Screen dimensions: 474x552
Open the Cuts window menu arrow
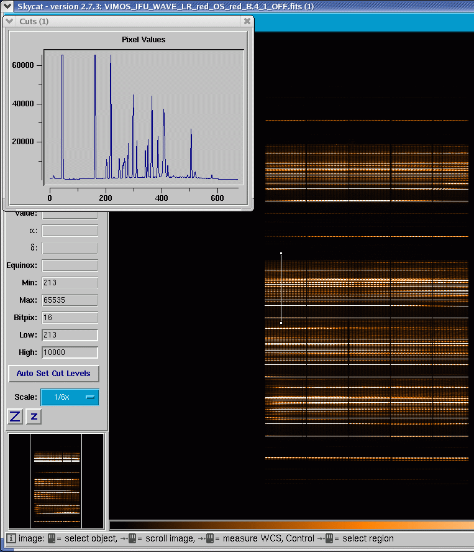[9, 21]
